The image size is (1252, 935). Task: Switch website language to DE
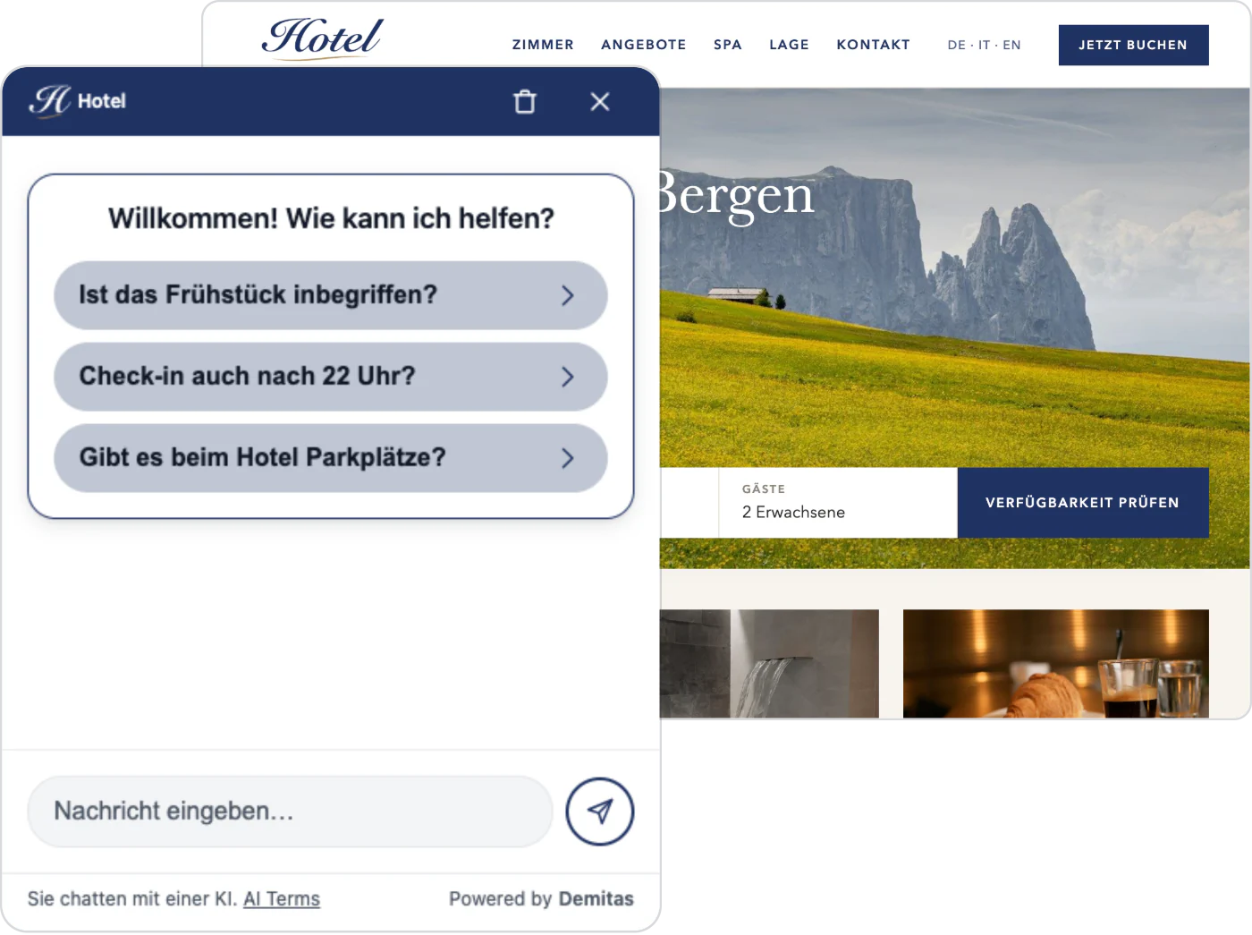point(956,45)
